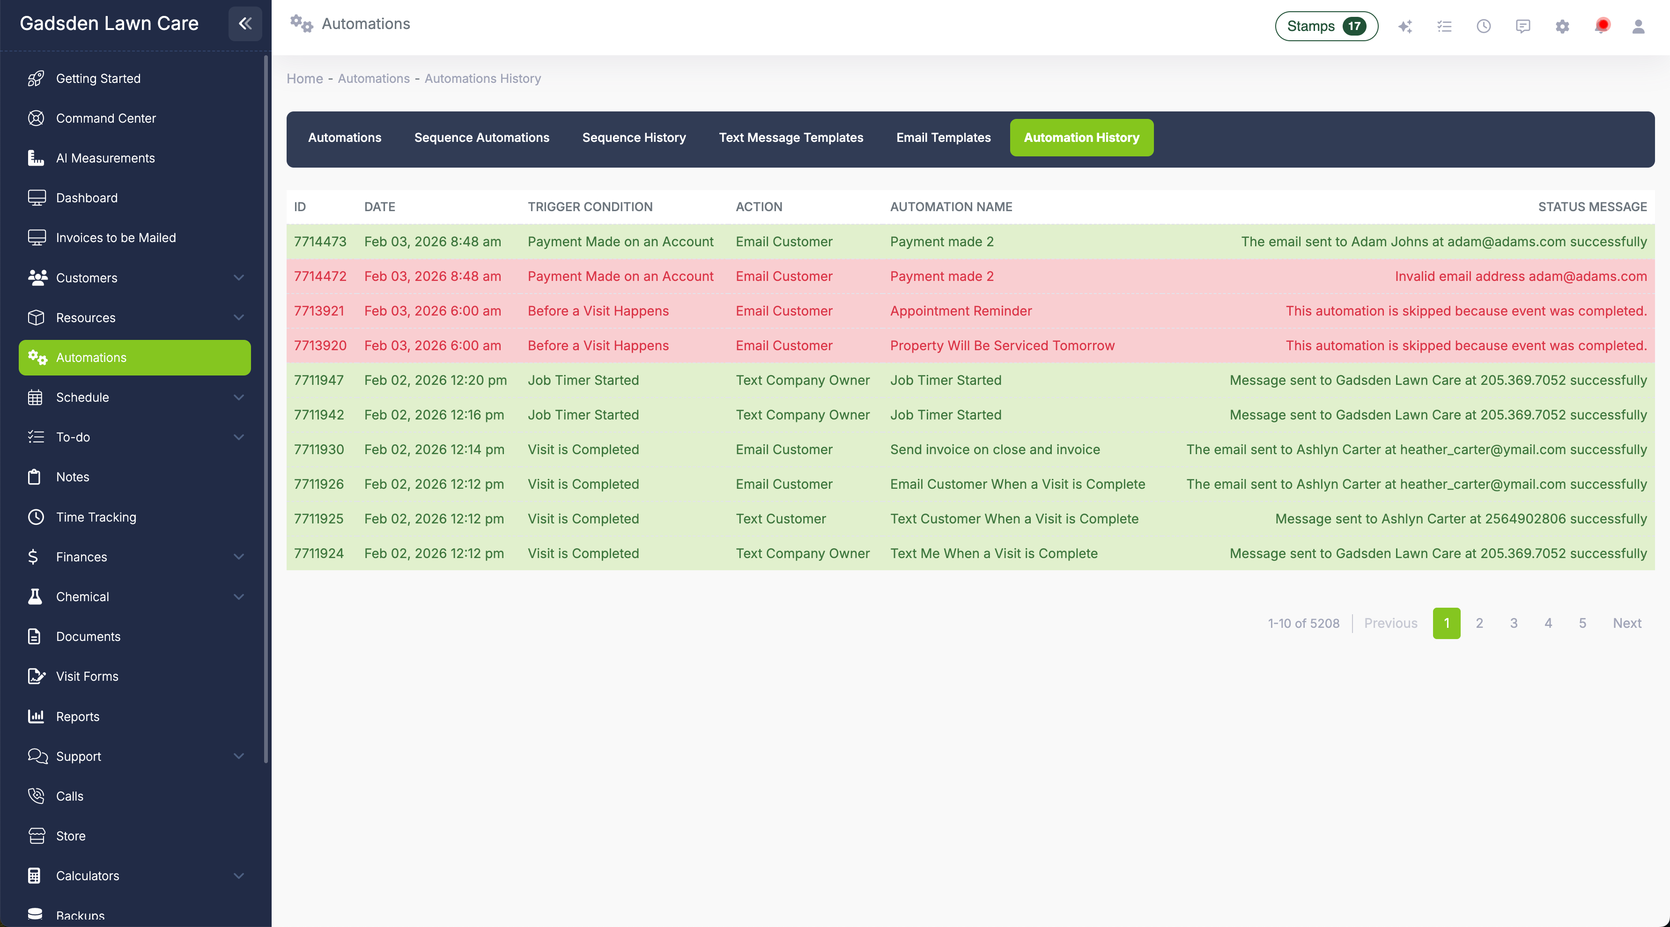Open the notifications bell with red badge
Image resolution: width=1670 pixels, height=927 pixels.
[1601, 26]
